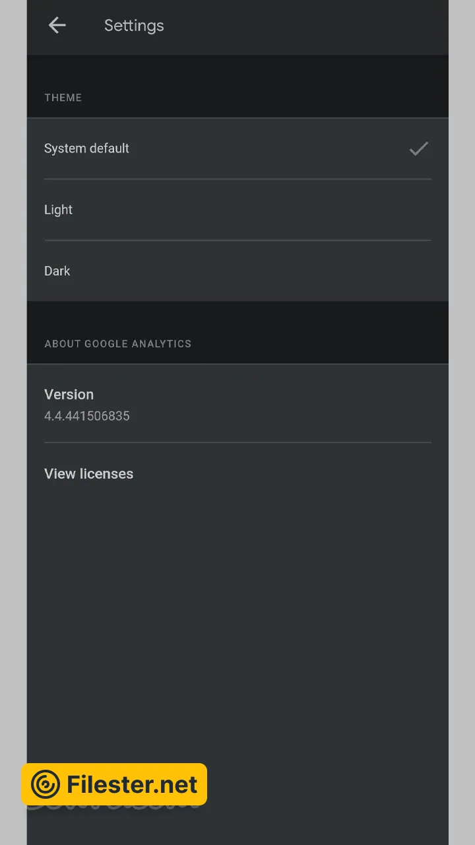Open the View licenses page
The image size is (475, 845).
[x=89, y=474]
